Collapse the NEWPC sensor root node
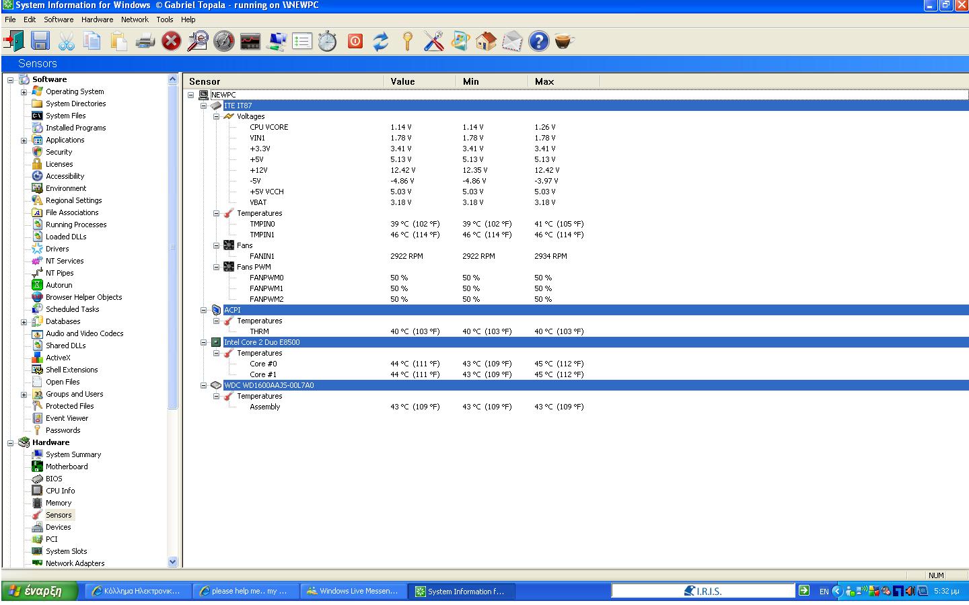Image resolution: width=969 pixels, height=605 pixels. pos(192,95)
